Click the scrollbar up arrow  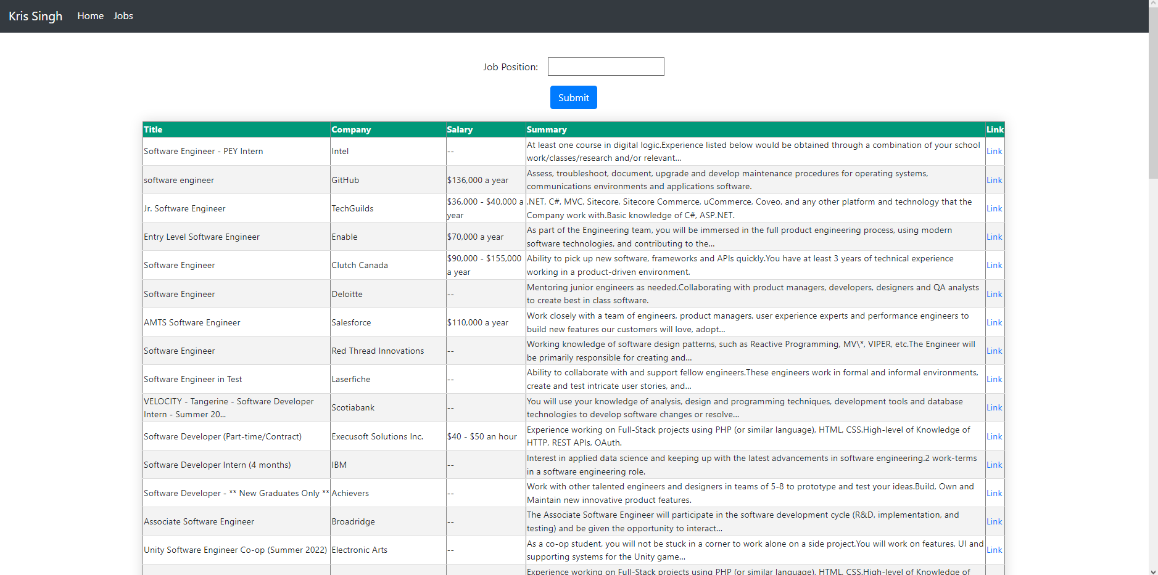coord(1153,3)
